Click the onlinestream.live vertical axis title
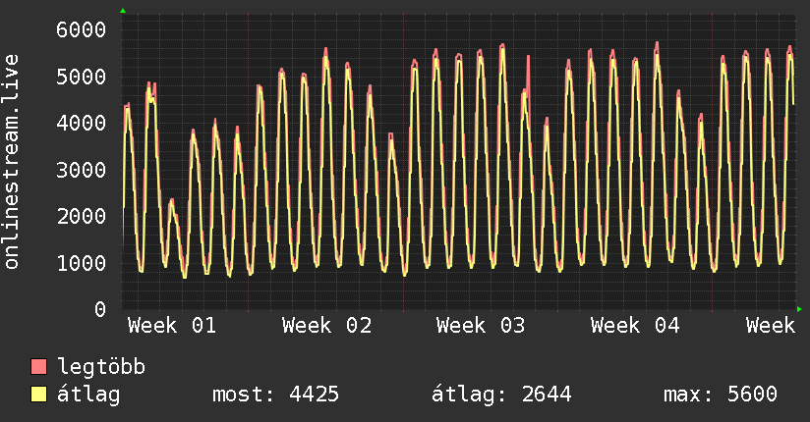This screenshot has width=810, height=422. pyautogui.click(x=13, y=162)
